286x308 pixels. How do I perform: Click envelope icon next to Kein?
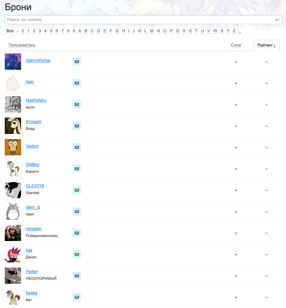[77, 83]
